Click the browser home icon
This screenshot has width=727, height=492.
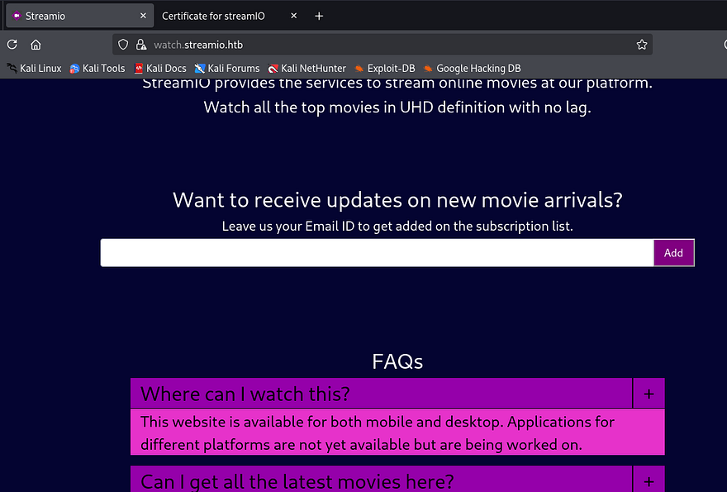(x=36, y=45)
